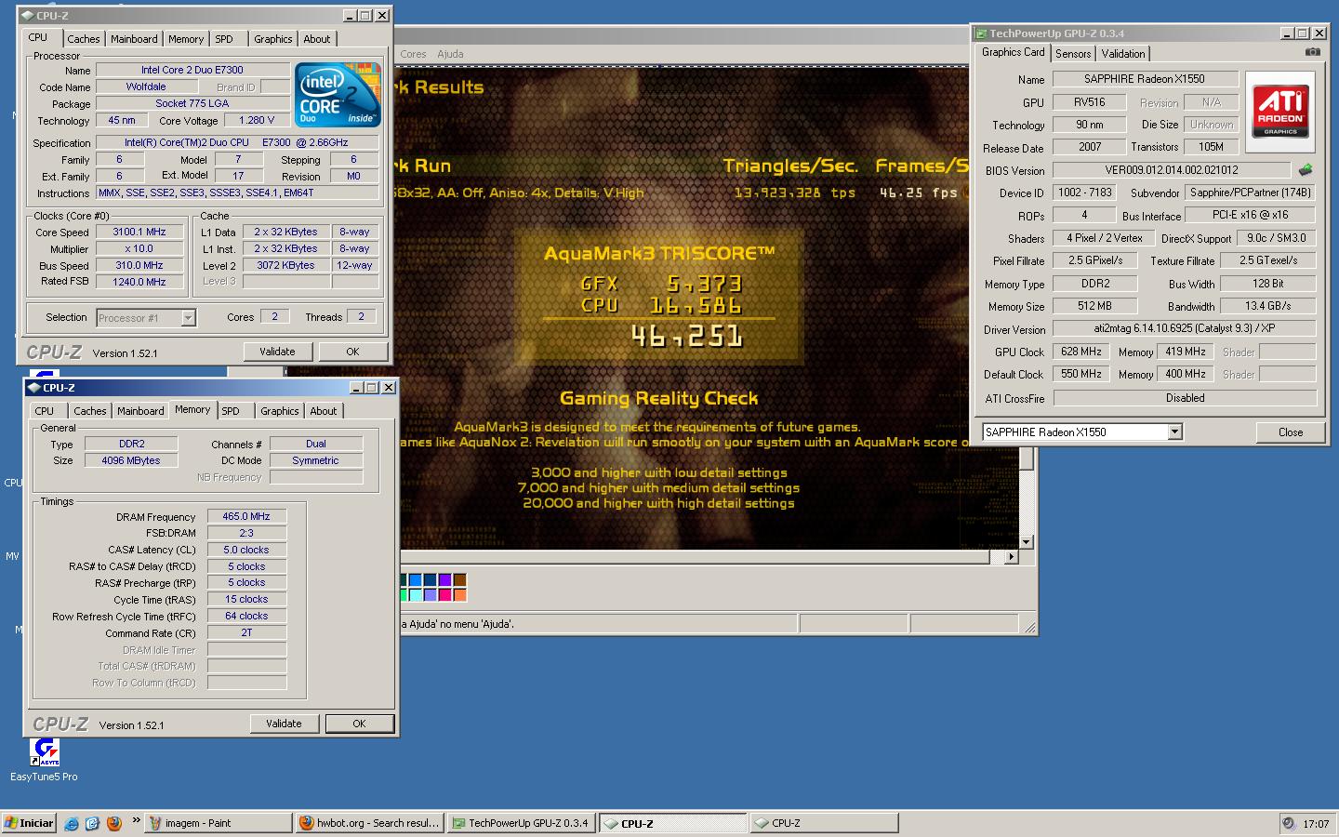Open the About tab in the top CPU-Z window

(x=316, y=39)
